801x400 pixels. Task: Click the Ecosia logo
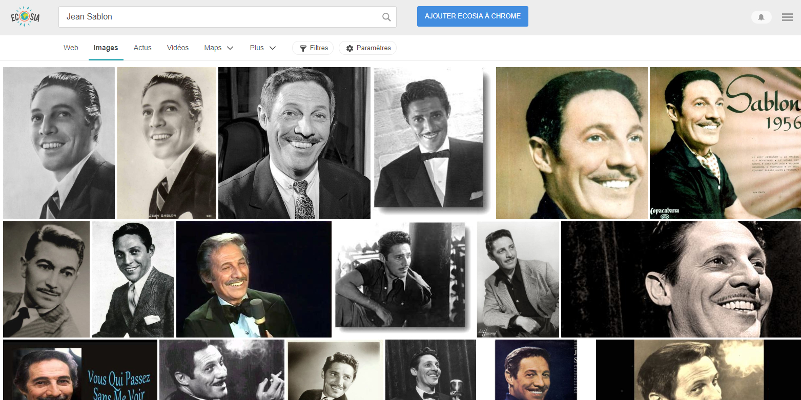tap(25, 17)
